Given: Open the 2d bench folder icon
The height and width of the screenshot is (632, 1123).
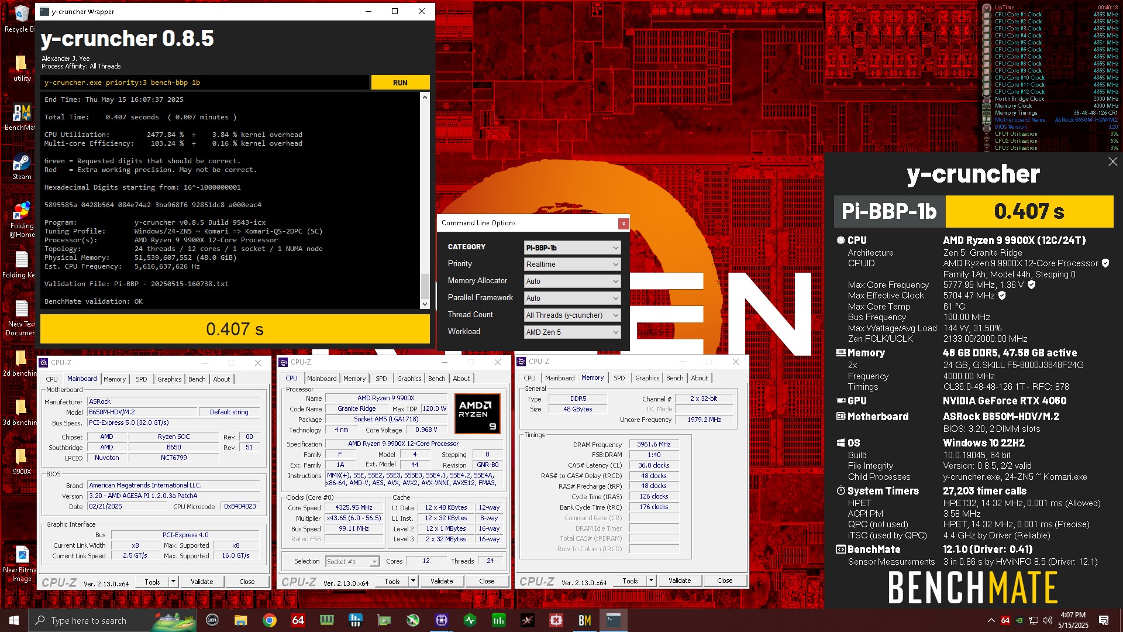Looking at the screenshot, I should (20, 363).
